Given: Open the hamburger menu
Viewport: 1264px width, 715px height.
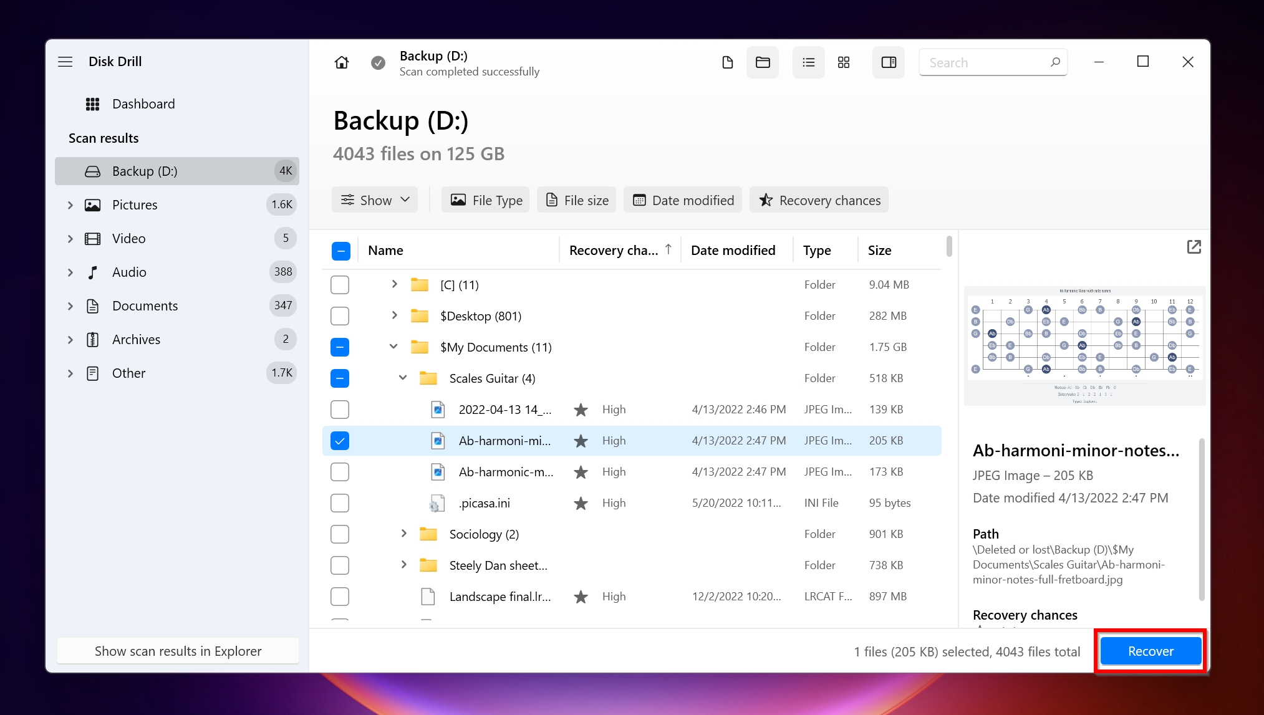Looking at the screenshot, I should 65,62.
